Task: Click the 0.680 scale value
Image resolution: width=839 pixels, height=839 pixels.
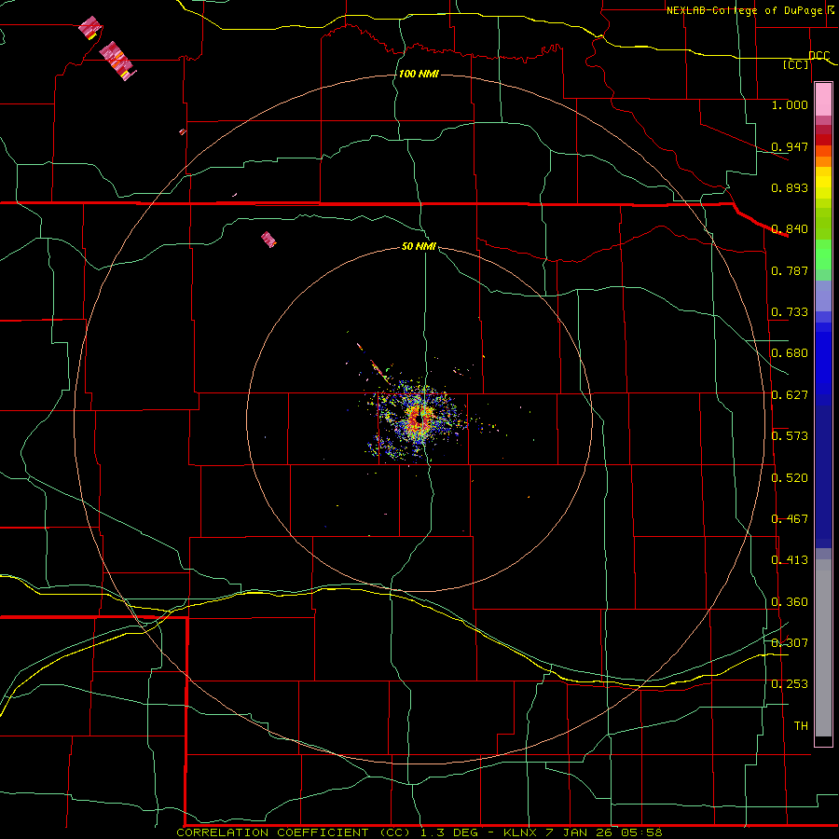Action: (x=790, y=353)
